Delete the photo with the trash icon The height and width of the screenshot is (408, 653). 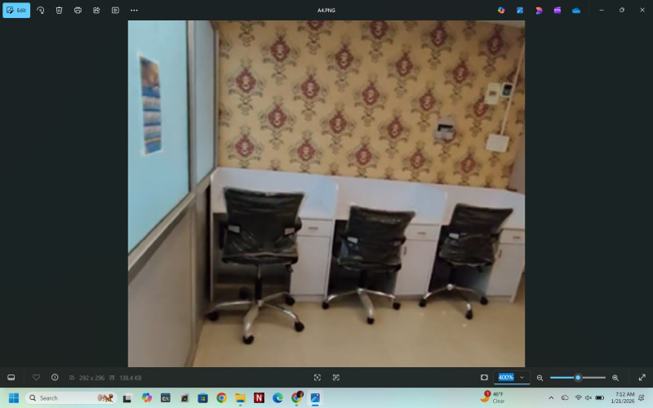click(59, 10)
